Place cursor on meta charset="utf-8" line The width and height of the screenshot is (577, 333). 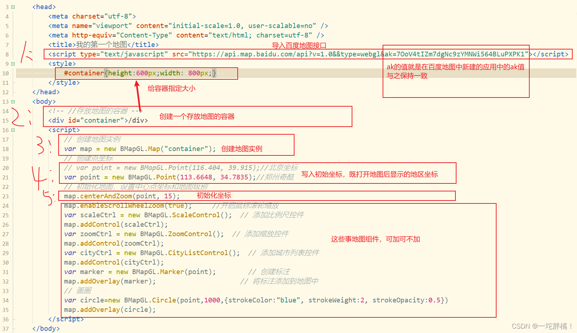[92, 16]
